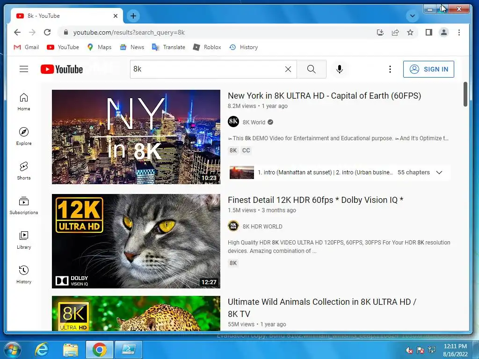The height and width of the screenshot is (359, 479).
Task: Share this page from the address bar
Action: point(395,32)
